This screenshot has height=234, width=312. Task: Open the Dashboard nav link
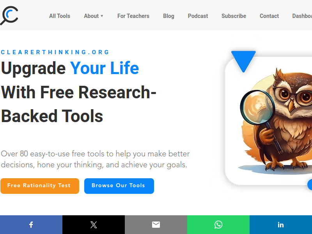(x=302, y=16)
